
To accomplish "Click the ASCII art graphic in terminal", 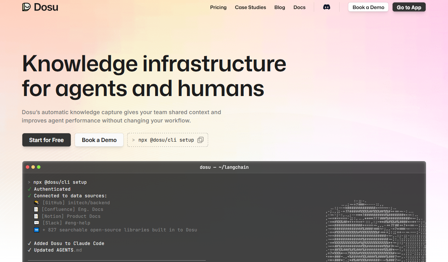I will click(376, 231).
